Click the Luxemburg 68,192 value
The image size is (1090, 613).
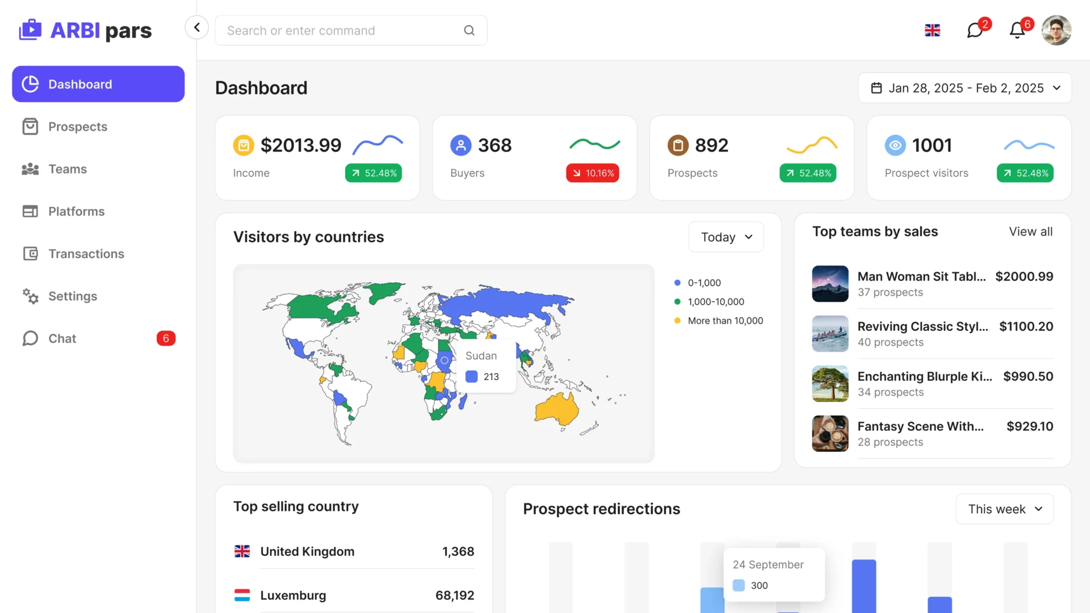point(455,595)
